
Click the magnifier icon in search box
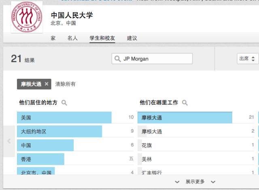click(117, 59)
